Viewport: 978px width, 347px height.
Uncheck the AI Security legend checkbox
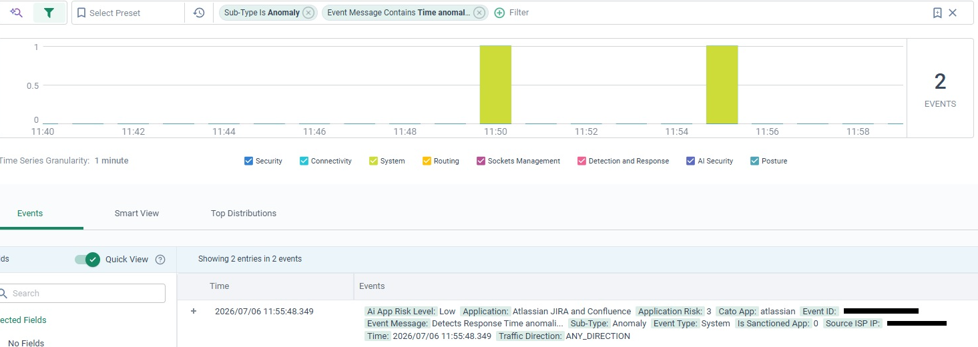[691, 161]
